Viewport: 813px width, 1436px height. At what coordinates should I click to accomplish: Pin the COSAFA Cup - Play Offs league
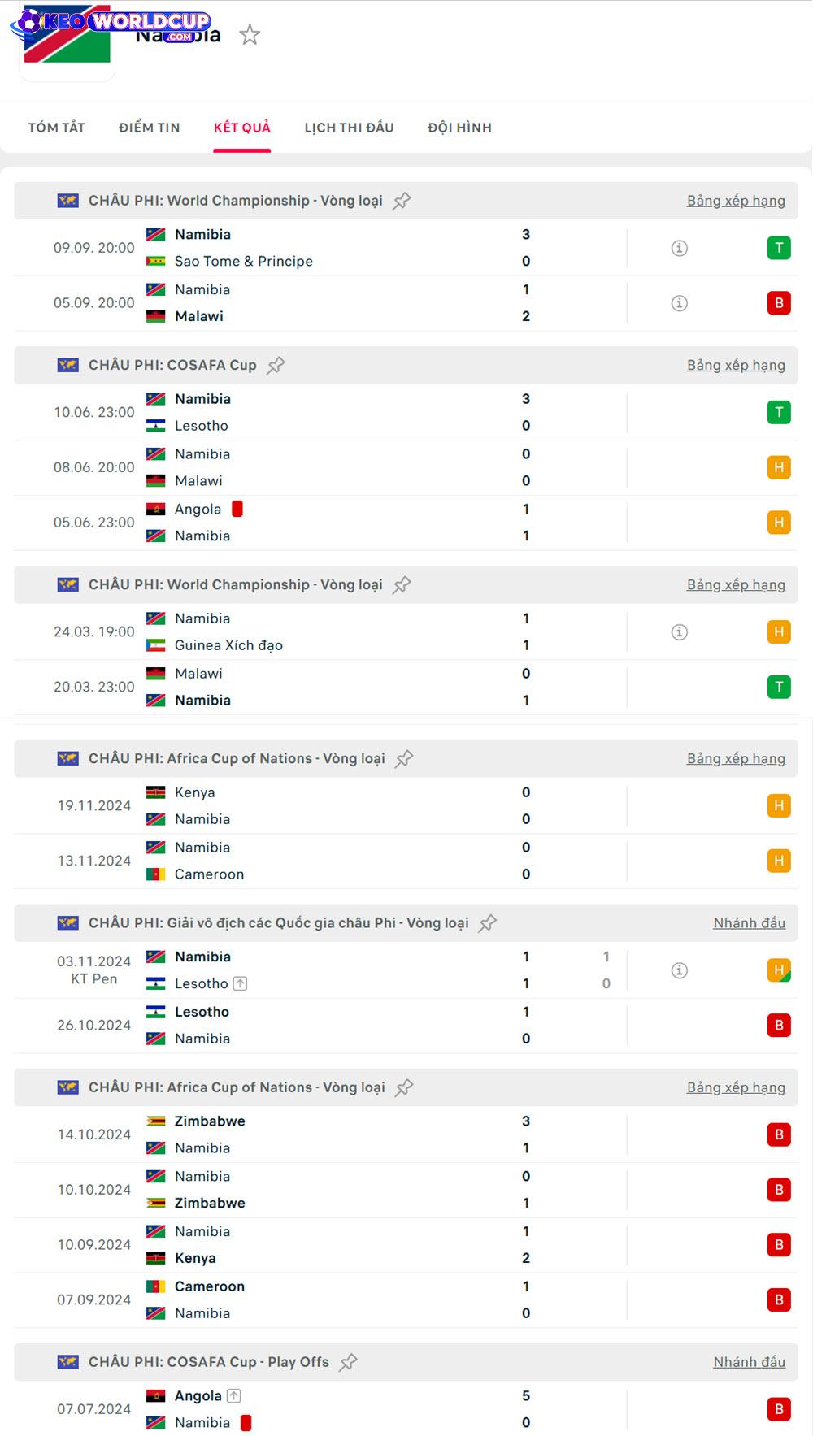(348, 1362)
